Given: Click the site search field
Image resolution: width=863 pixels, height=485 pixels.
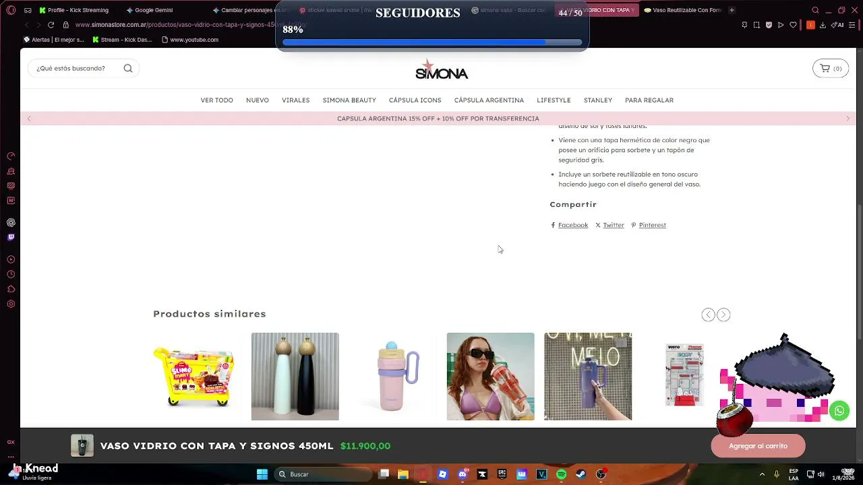Looking at the screenshot, I should point(83,68).
